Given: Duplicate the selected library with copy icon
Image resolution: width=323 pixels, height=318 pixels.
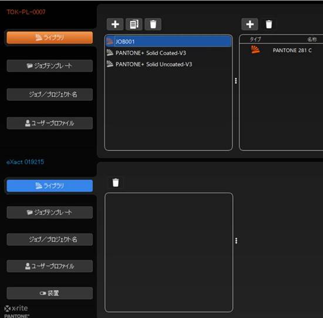Looking at the screenshot, I should click(x=134, y=24).
